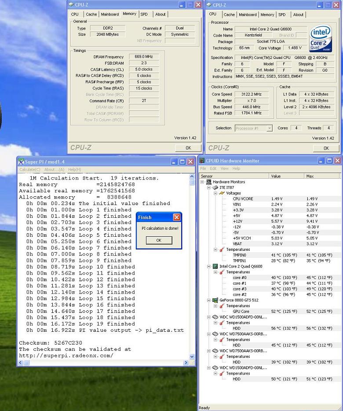Open the Processor #1 selection dropdown

269,128
